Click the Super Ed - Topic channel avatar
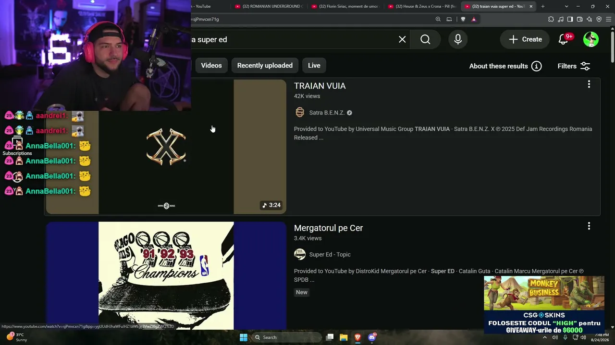615x345 pixels. (x=300, y=254)
